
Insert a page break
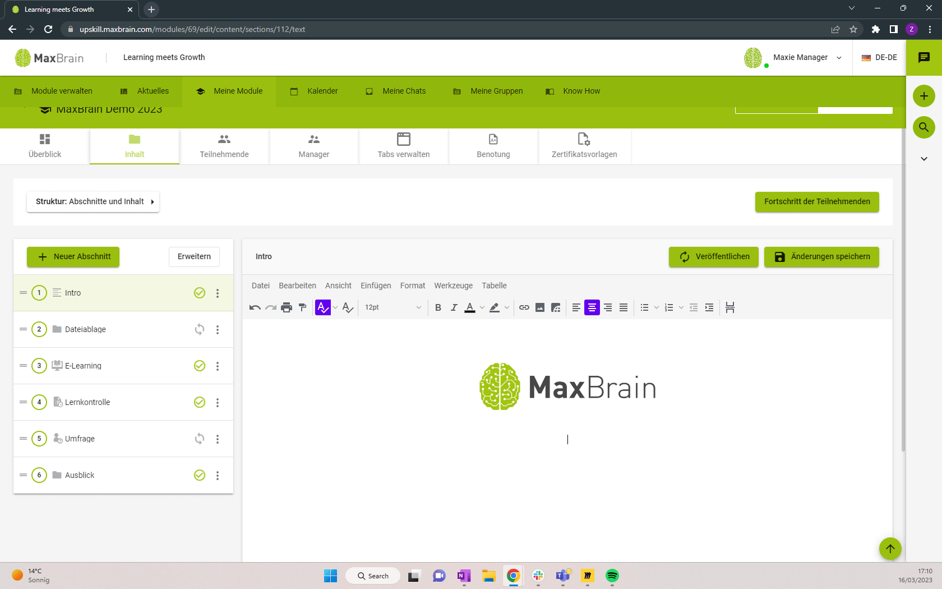pos(730,307)
